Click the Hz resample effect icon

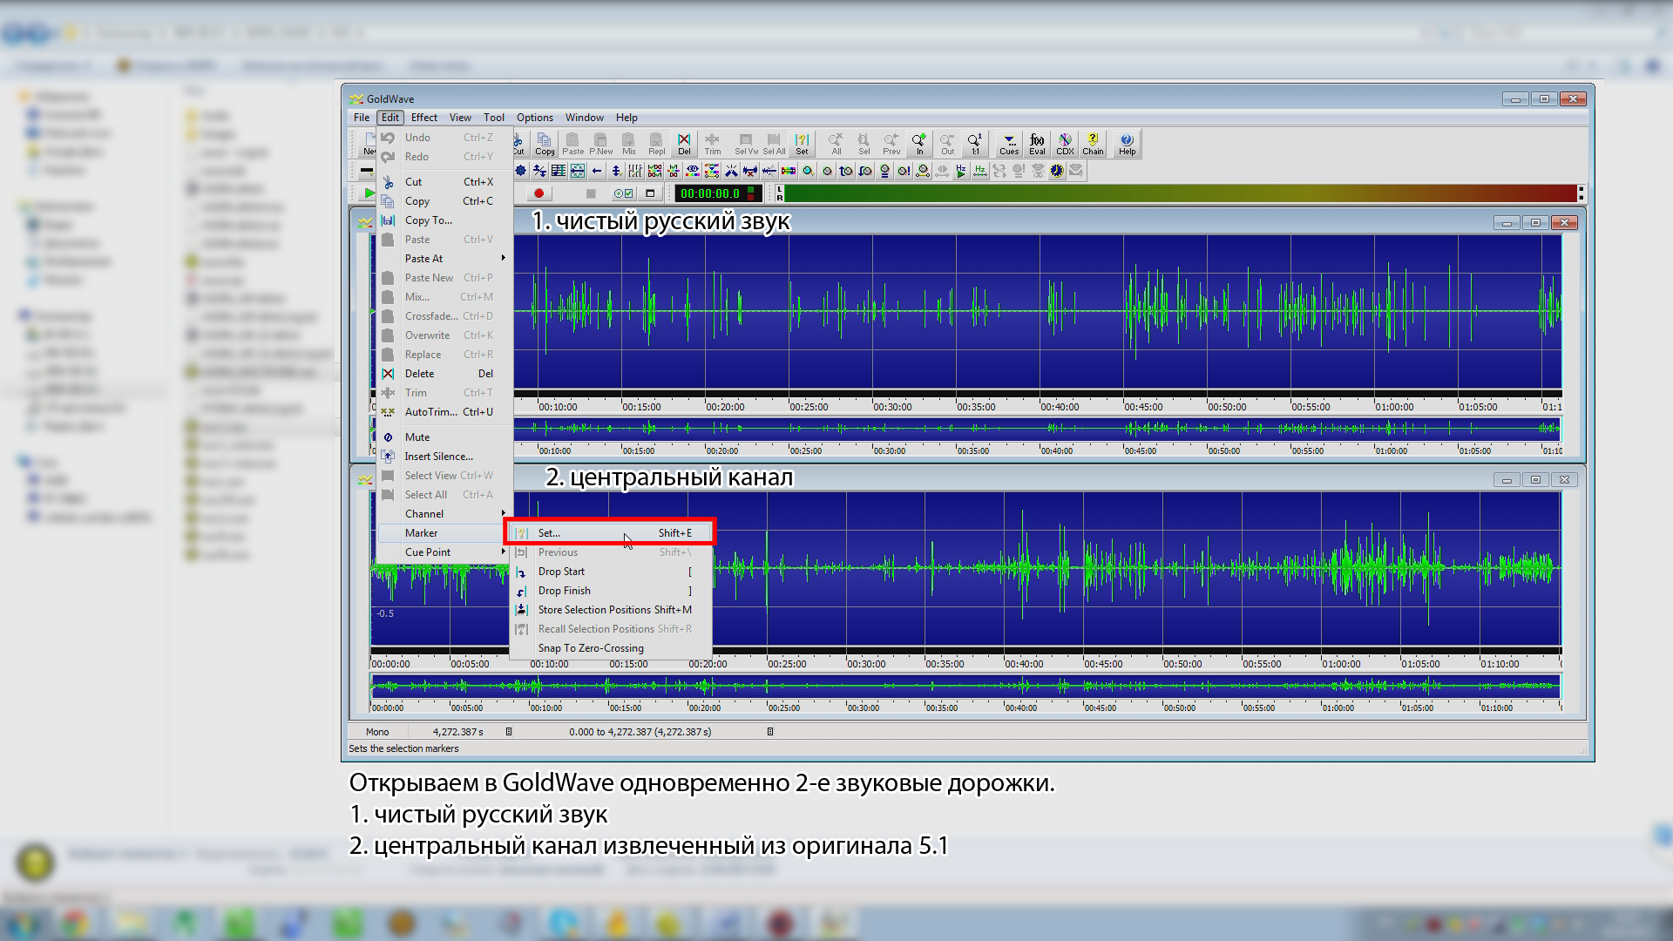click(980, 171)
